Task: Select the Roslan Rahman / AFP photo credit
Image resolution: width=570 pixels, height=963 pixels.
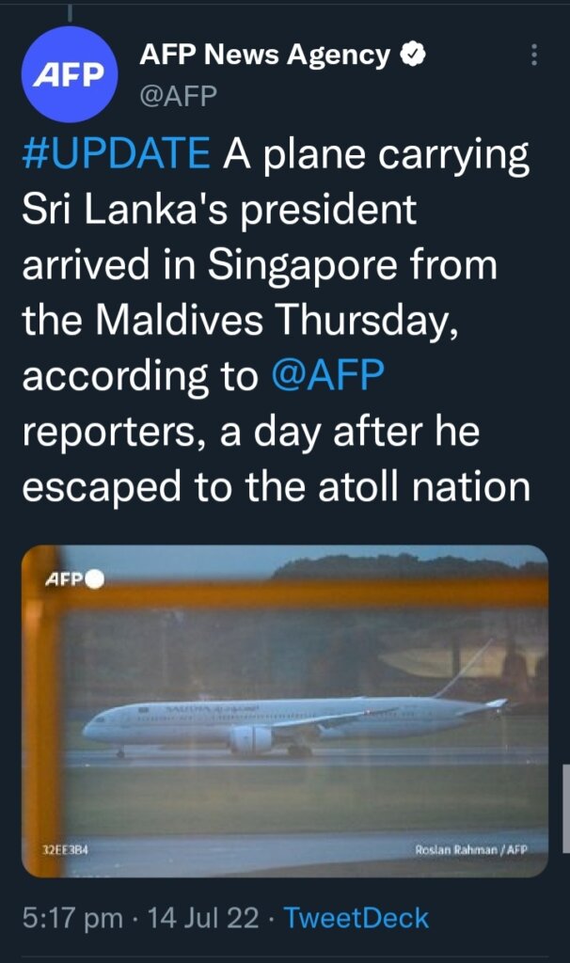Action: (x=471, y=850)
